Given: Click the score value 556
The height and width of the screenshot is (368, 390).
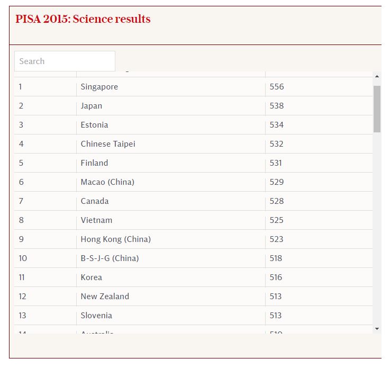Looking at the screenshot, I should point(277,87).
